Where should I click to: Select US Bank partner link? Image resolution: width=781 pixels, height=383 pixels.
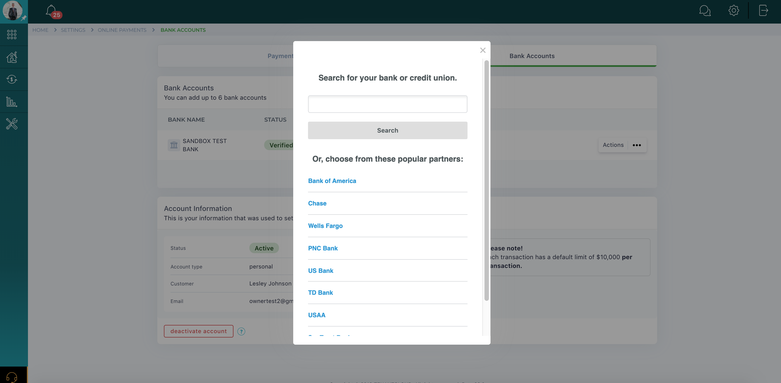click(x=320, y=271)
